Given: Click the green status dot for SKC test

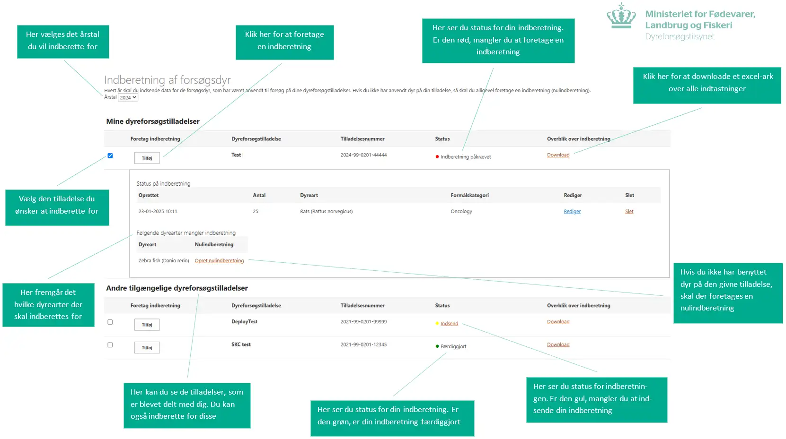Looking at the screenshot, I should [x=437, y=346].
